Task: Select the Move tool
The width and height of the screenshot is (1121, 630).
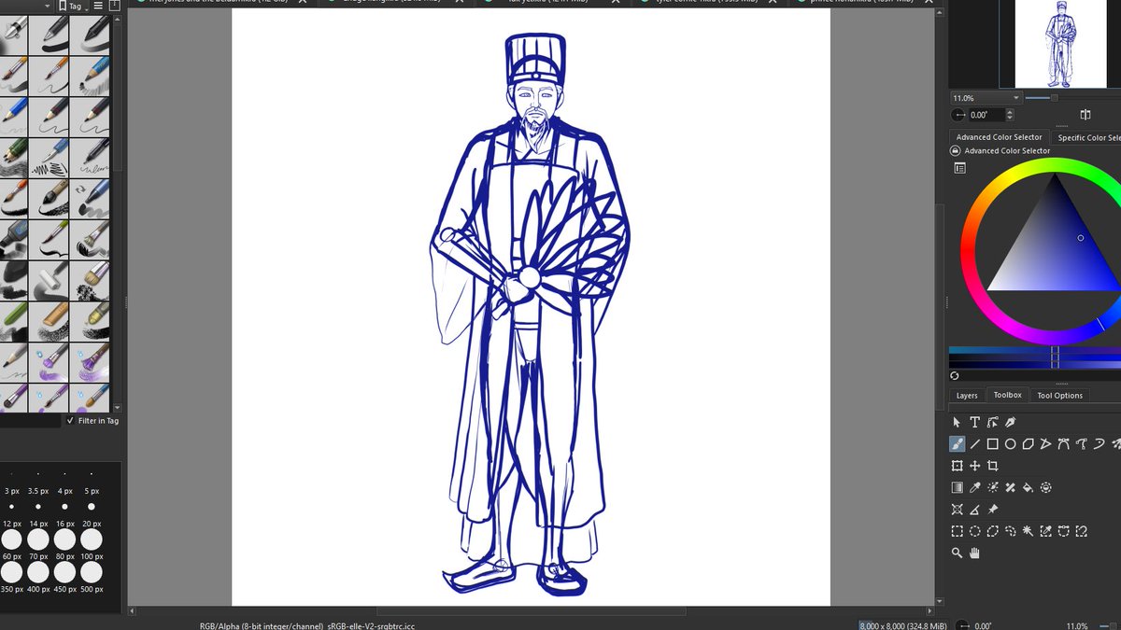Action: (x=974, y=466)
